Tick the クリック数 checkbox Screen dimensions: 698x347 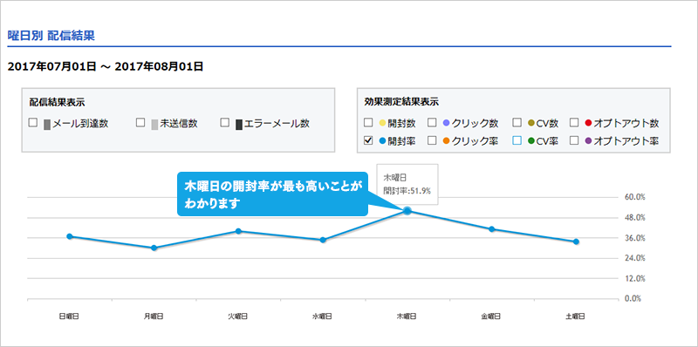tap(432, 122)
